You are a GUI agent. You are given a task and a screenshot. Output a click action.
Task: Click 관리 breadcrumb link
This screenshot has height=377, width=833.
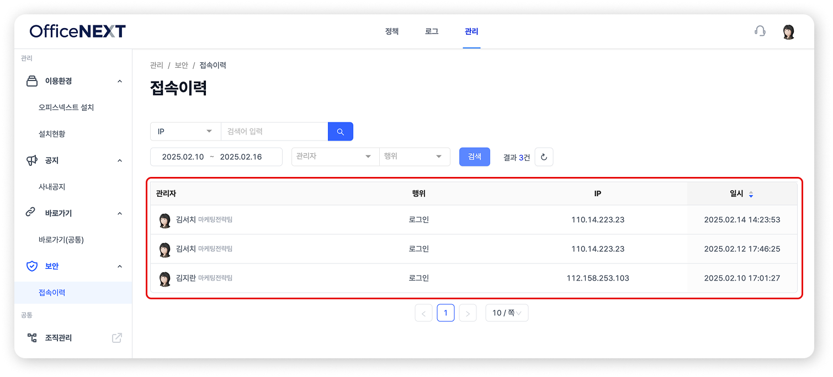pyautogui.click(x=157, y=65)
